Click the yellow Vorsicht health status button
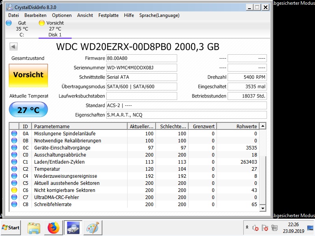The width and height of the screenshot is (315, 236). pos(28,75)
